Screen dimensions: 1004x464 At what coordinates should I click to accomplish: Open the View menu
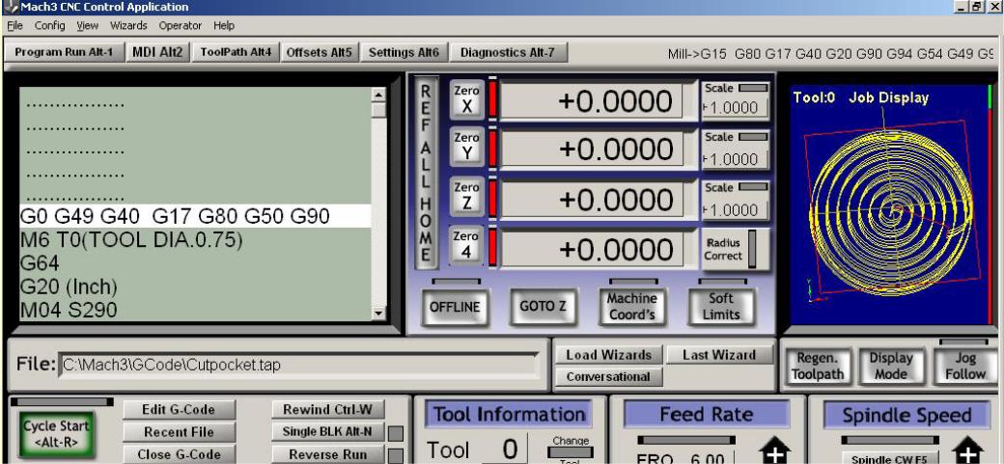[88, 26]
